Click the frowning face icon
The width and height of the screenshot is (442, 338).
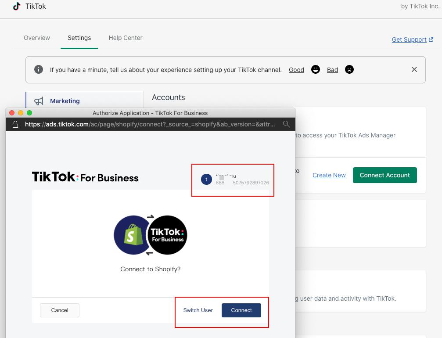click(349, 69)
